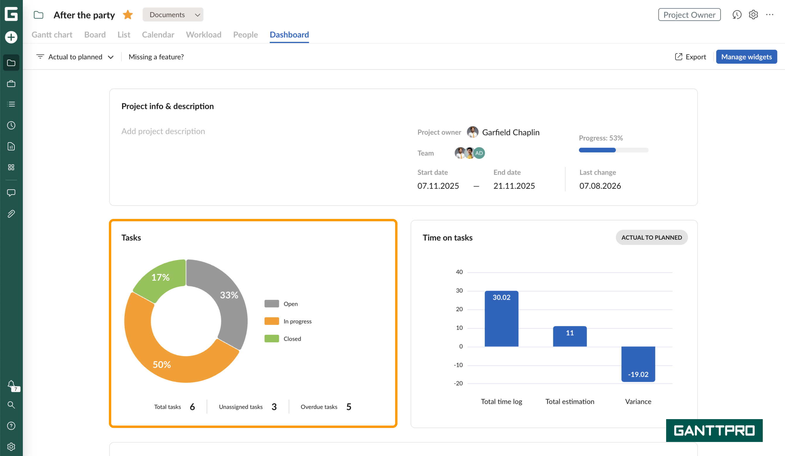Viewport: 785px width, 456px height.
Task: Open the Projects folder icon in the sidebar
Action: pos(11,63)
